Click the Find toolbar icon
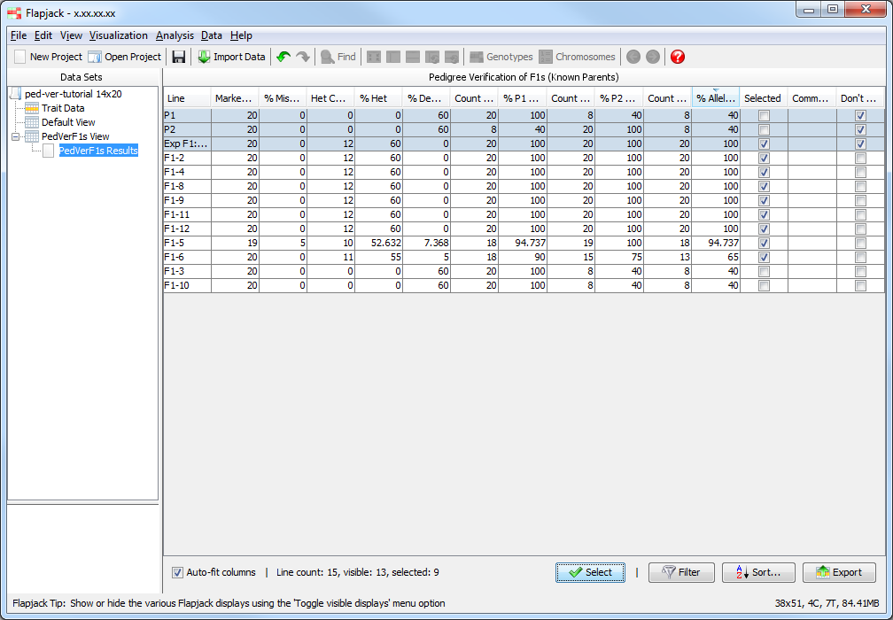Image resolution: width=893 pixels, height=620 pixels. point(328,57)
